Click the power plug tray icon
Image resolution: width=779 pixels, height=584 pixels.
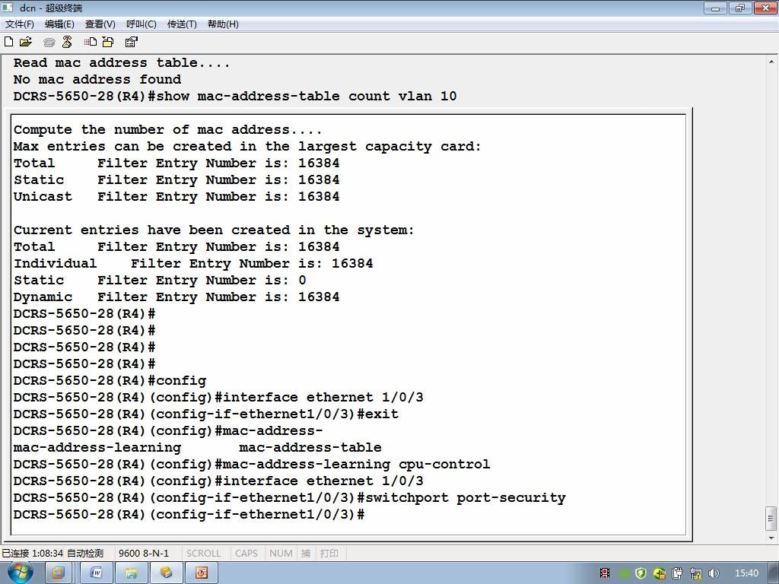[678, 573]
